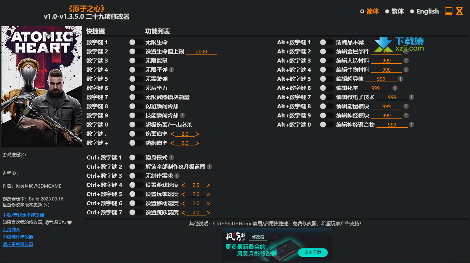Toggle 无限生命 on
The width and height of the screenshot is (470, 263).
[136, 42]
